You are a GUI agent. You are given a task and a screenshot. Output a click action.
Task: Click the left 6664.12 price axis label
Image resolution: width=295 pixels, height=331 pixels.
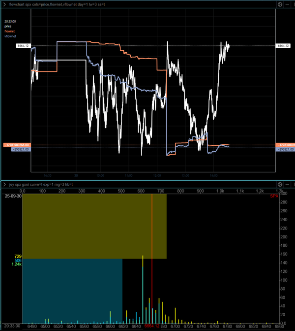pos(23,46)
